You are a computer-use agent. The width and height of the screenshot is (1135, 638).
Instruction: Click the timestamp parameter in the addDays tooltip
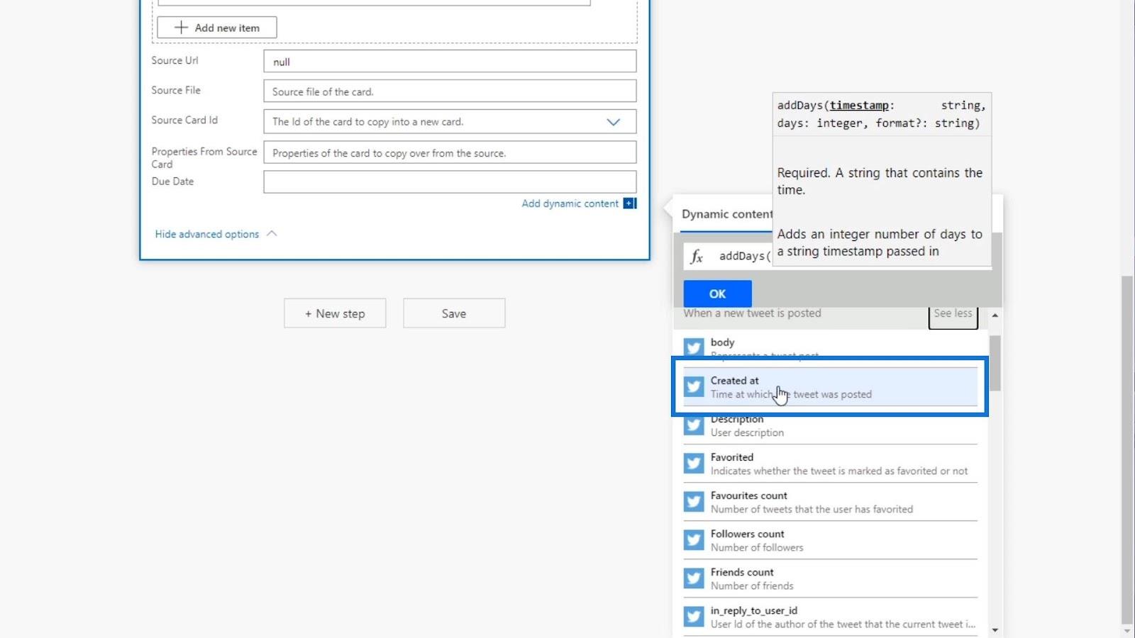point(859,105)
